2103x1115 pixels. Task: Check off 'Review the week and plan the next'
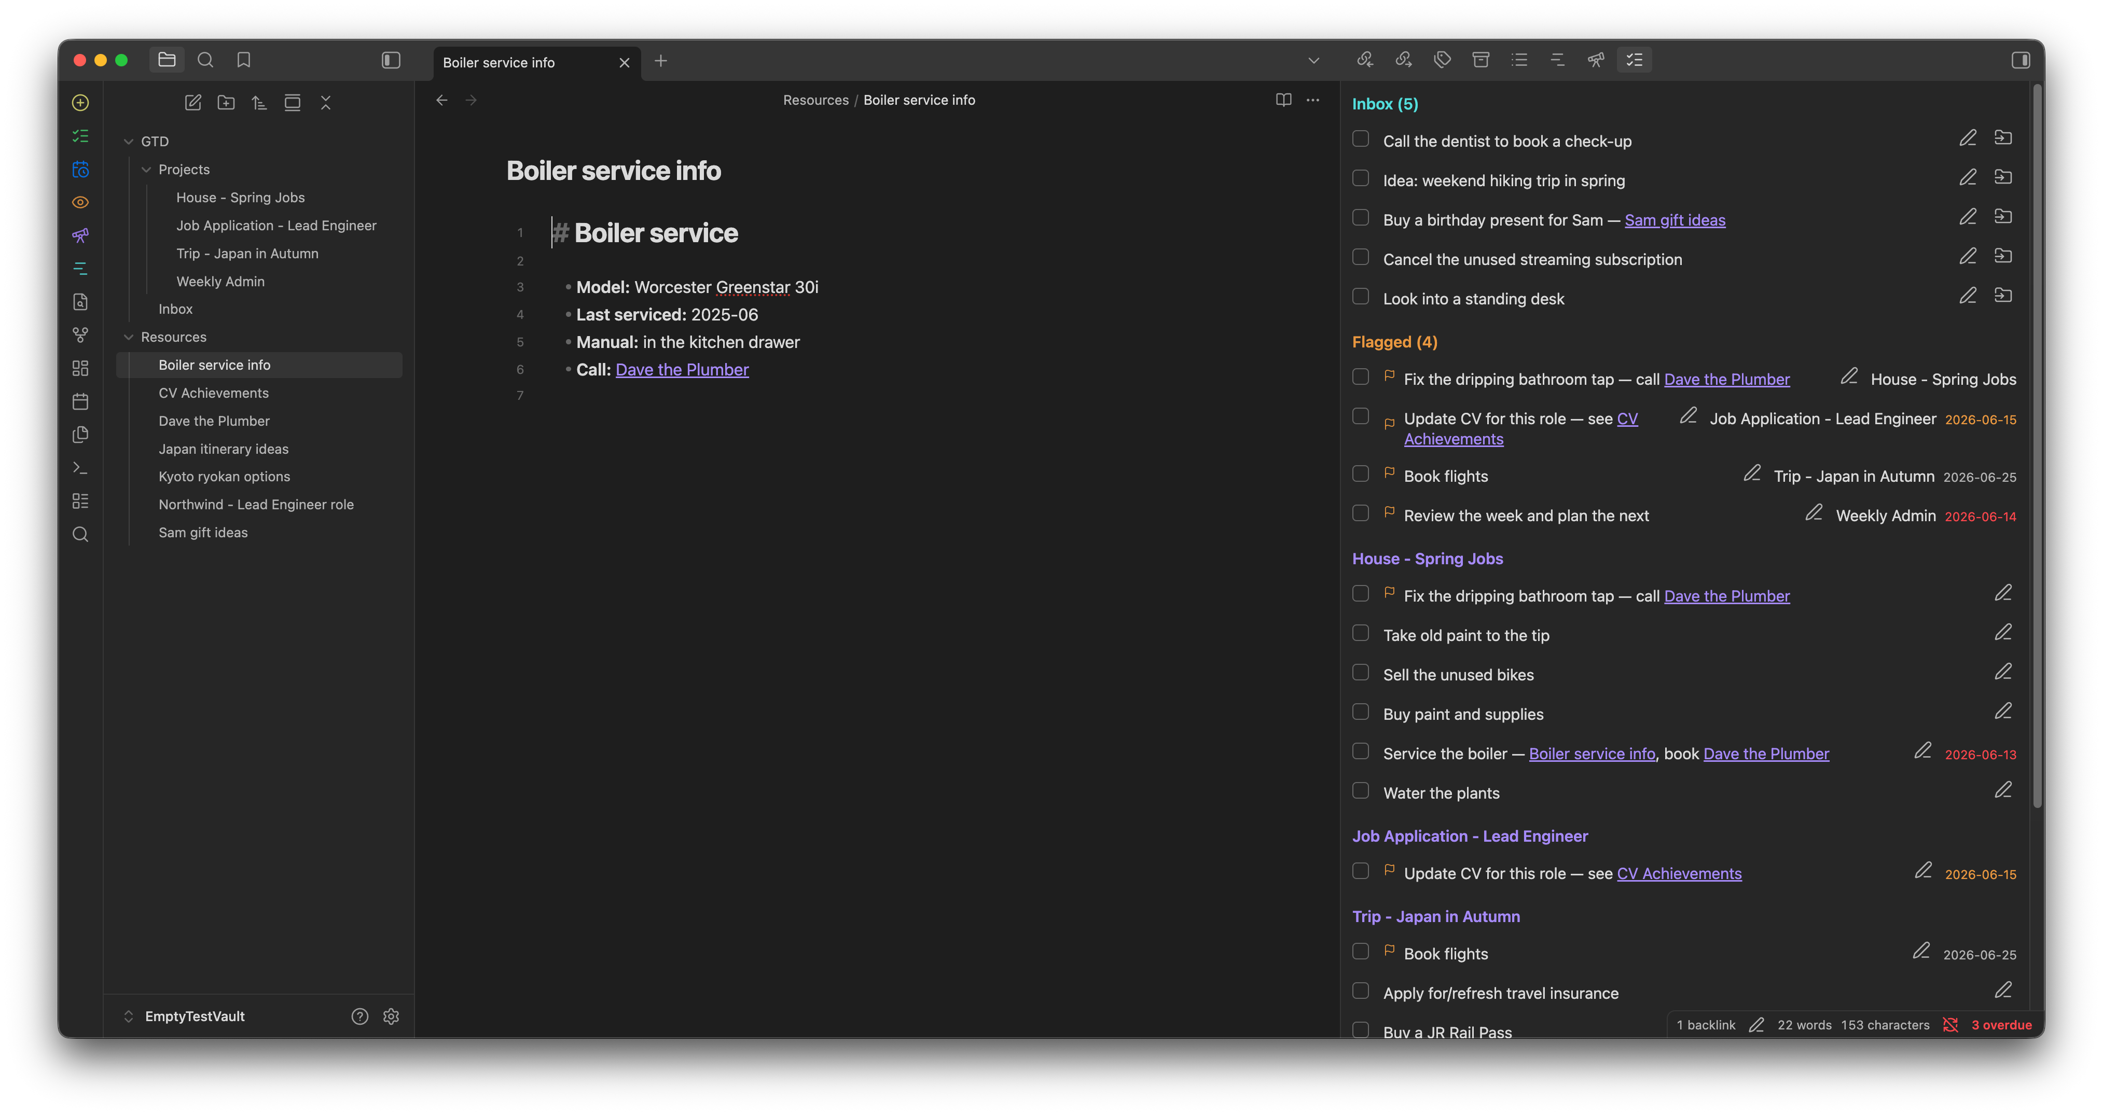click(1360, 513)
